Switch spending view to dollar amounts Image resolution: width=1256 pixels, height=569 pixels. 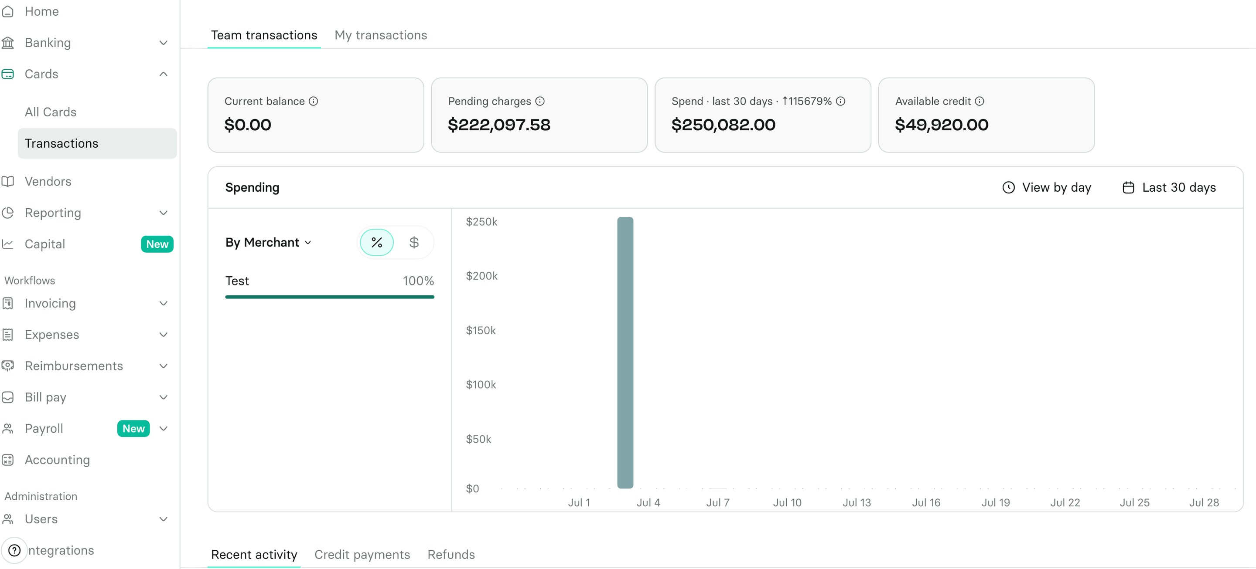(414, 242)
